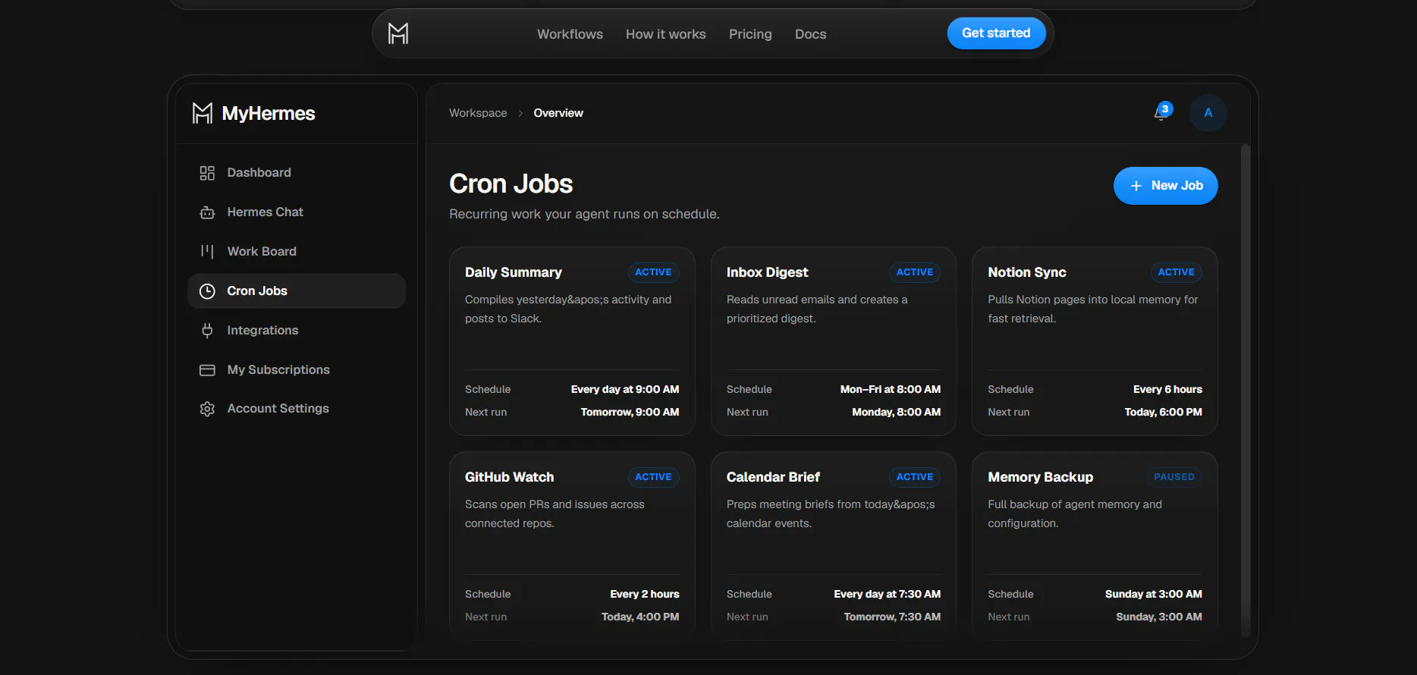This screenshot has width=1417, height=675.
Task: Open the GitHub Watch job card title
Action: [509, 477]
